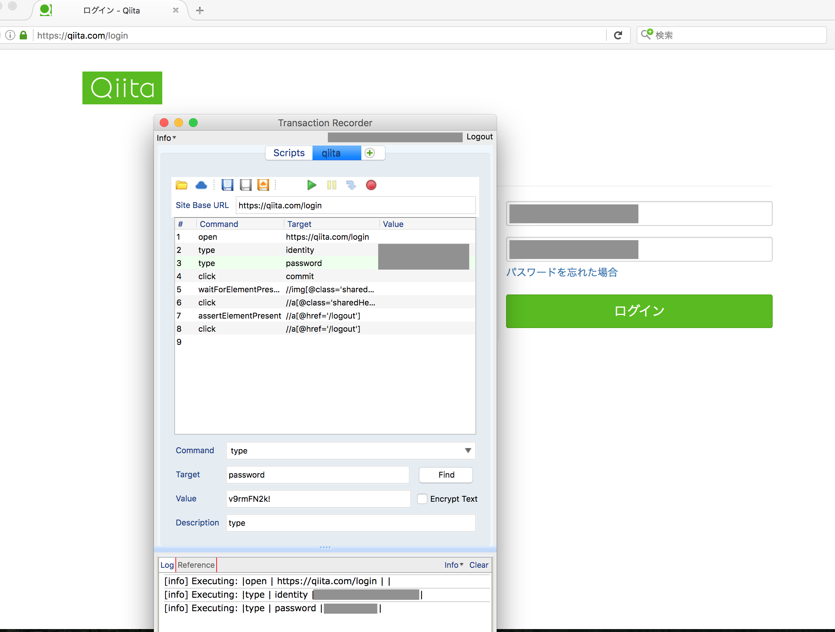Click the green ログイン button
This screenshot has width=835, height=632.
click(x=639, y=311)
